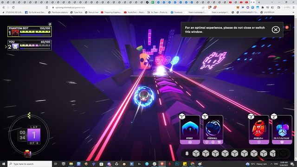Select the Tri-p-p-ple Pulse card

tap(282, 130)
